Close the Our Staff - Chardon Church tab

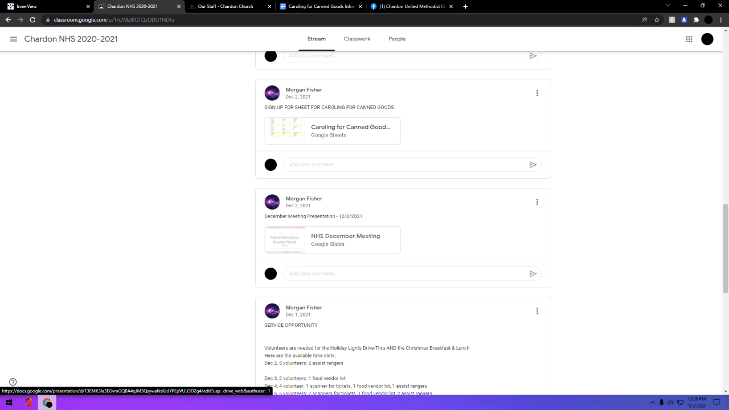click(270, 6)
